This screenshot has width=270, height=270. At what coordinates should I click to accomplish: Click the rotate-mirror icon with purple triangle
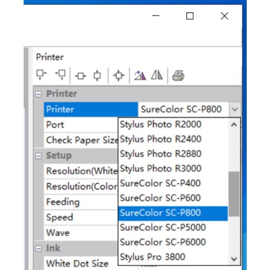pyautogui.click(x=140, y=75)
